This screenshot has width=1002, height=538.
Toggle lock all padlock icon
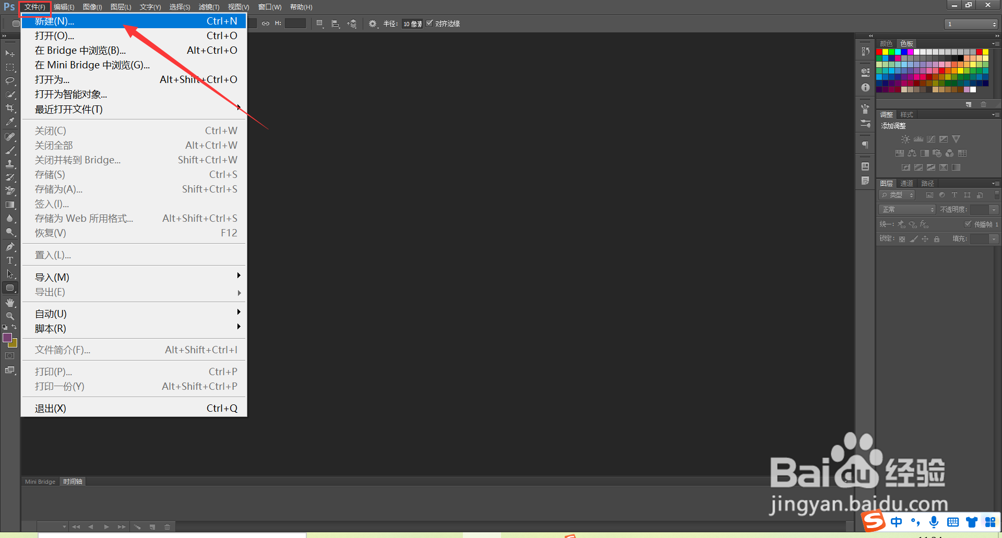click(937, 239)
